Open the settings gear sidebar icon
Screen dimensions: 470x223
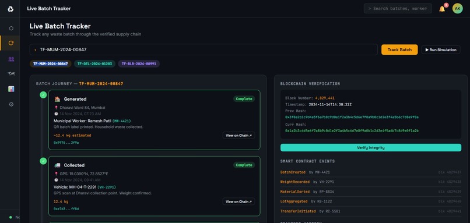11,104
